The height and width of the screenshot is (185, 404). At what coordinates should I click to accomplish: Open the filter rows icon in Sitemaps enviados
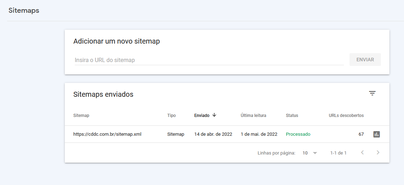pos(372,94)
